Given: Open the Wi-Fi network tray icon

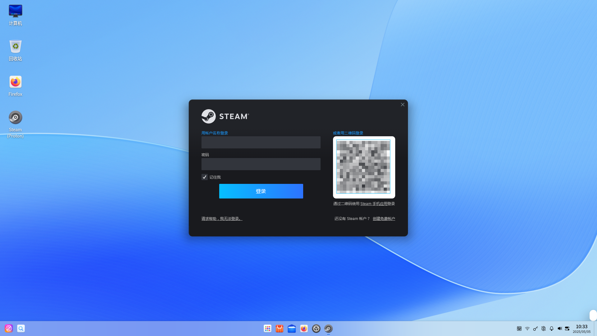Looking at the screenshot, I should [527, 329].
